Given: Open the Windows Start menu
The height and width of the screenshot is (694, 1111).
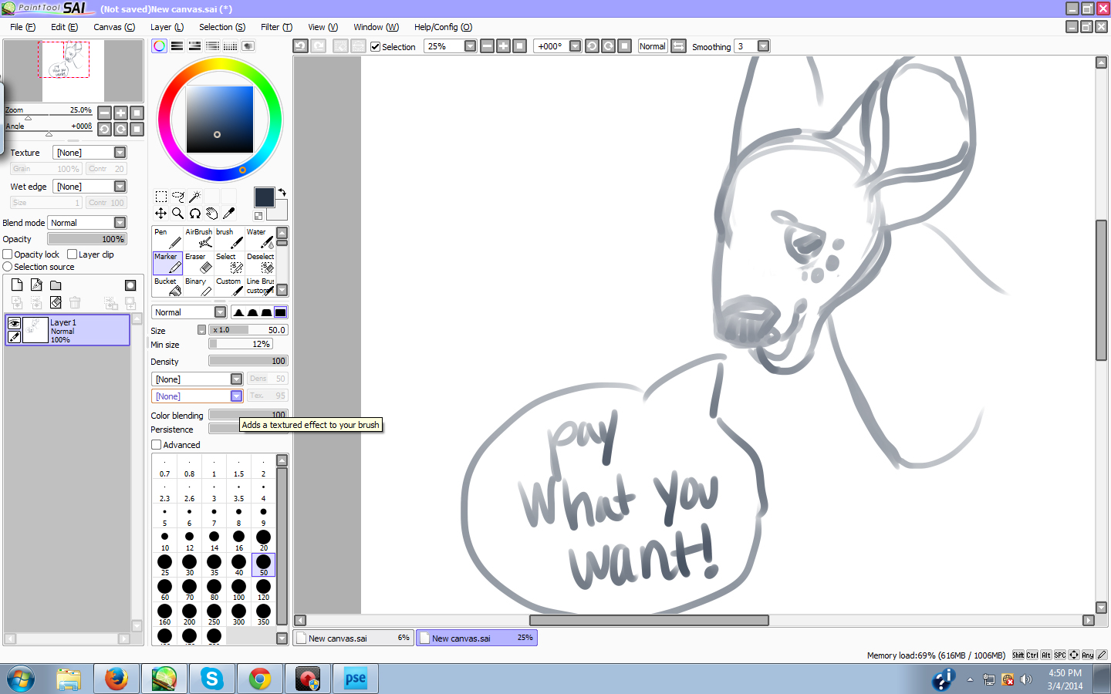Looking at the screenshot, I should point(21,679).
